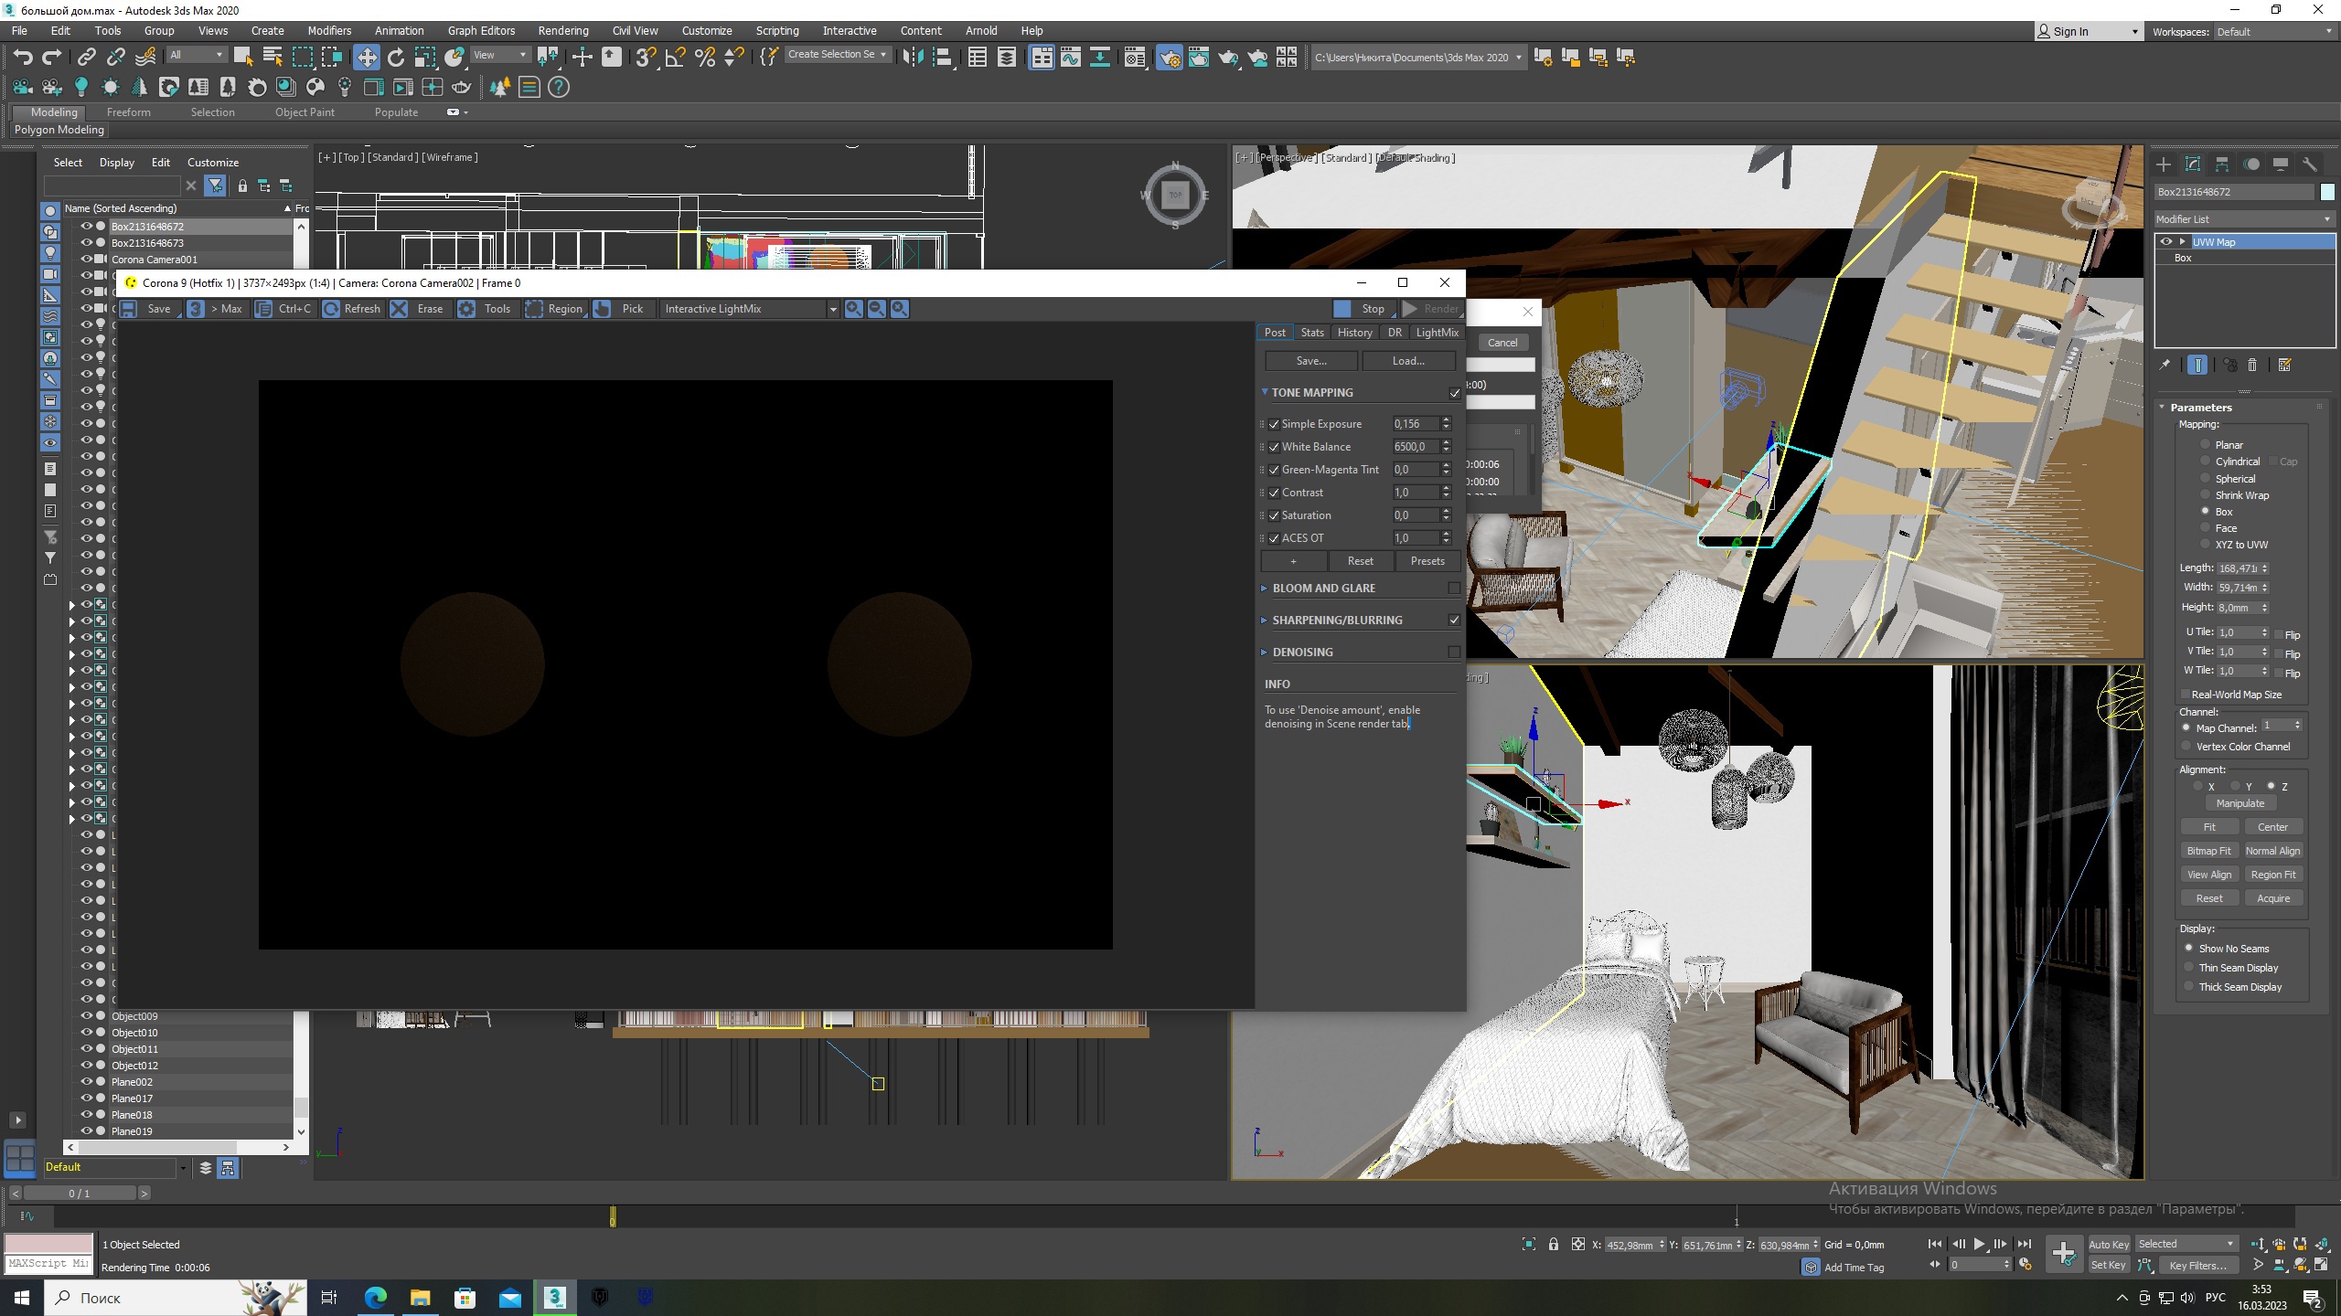Open Tools in Corona frame buffer
Image resolution: width=2341 pixels, height=1316 pixels.
point(486,309)
